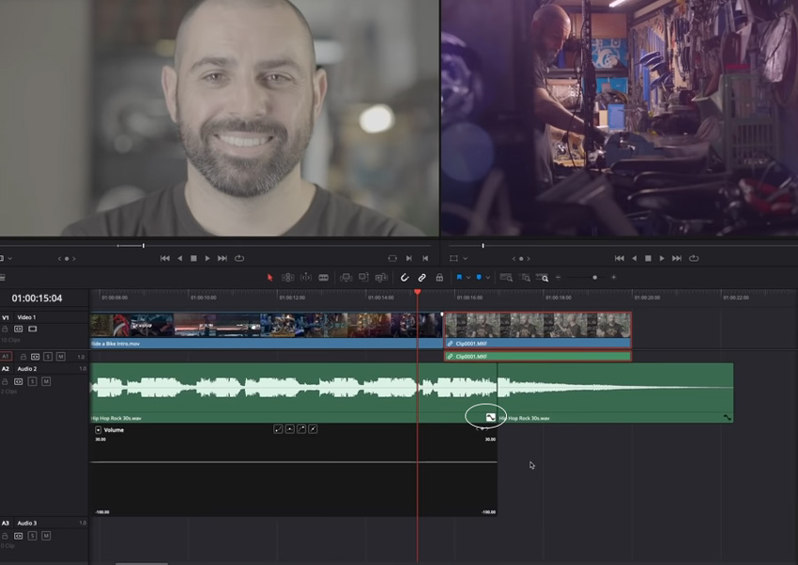Viewport: 798px width, 565px height.
Task: Toggle timeline snapping magnet icon
Action: coord(405,278)
